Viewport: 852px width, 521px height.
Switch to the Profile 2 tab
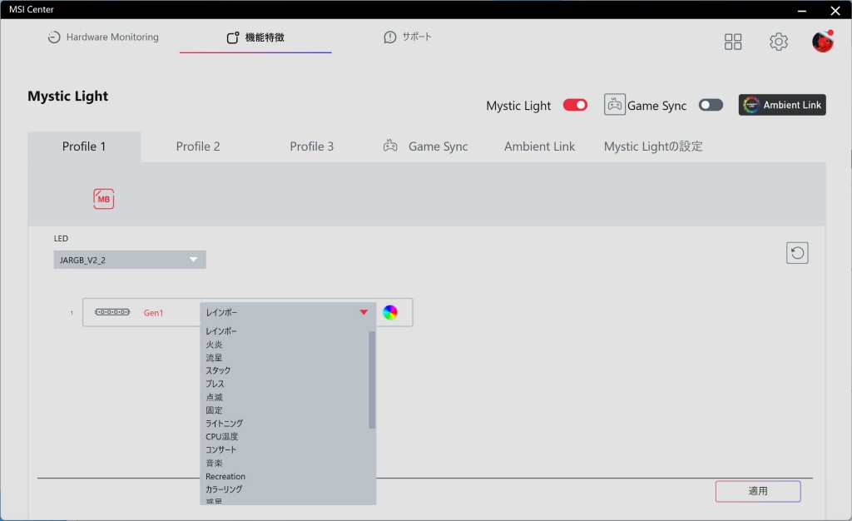click(198, 146)
